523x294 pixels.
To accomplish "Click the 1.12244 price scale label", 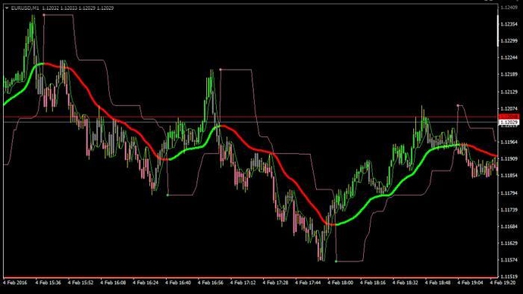I will click(509, 58).
